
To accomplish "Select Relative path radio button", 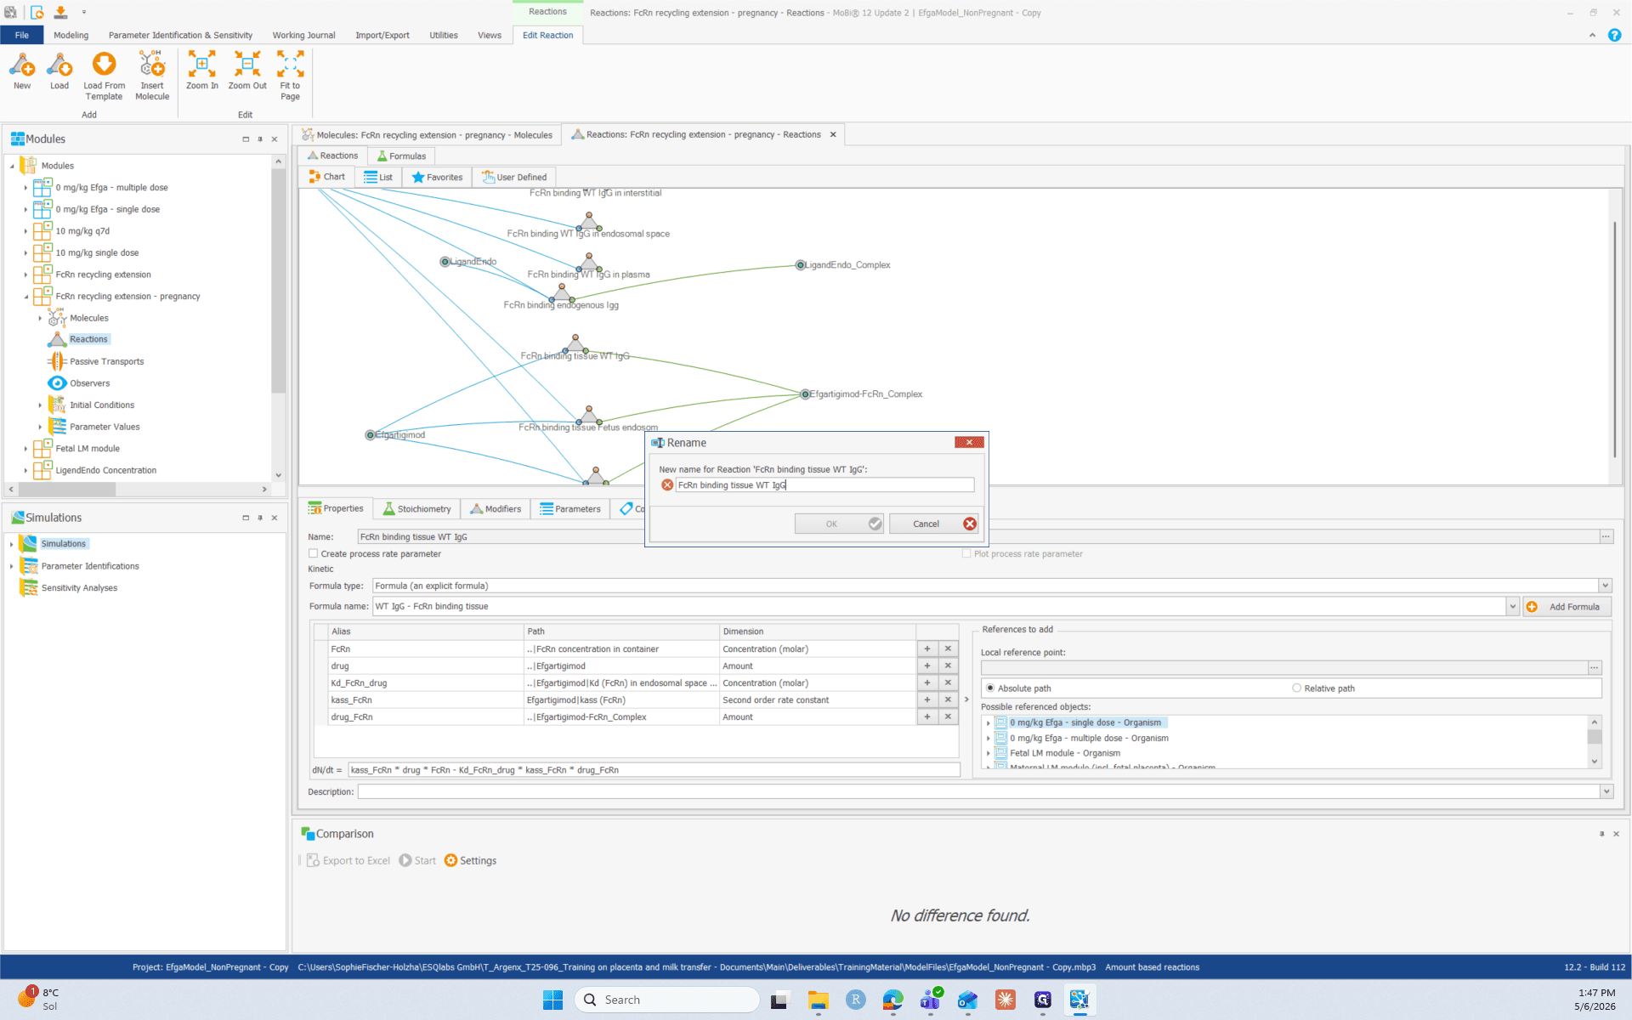I will (1296, 688).
